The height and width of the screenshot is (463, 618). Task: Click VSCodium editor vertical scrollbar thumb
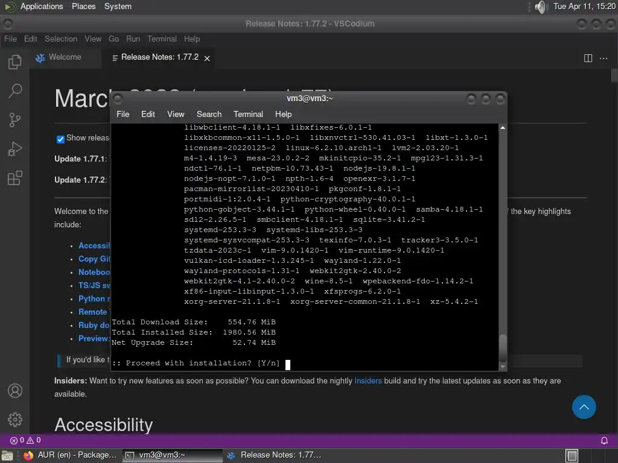click(x=614, y=75)
